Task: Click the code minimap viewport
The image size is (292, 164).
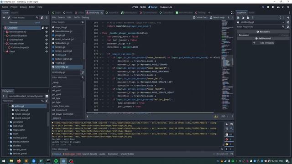Action: pos(227,61)
